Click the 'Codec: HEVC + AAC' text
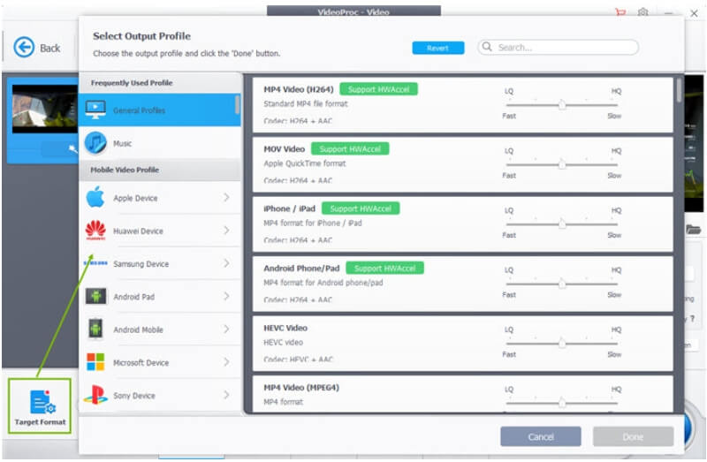The height and width of the screenshot is (462, 707). pyautogui.click(x=299, y=360)
